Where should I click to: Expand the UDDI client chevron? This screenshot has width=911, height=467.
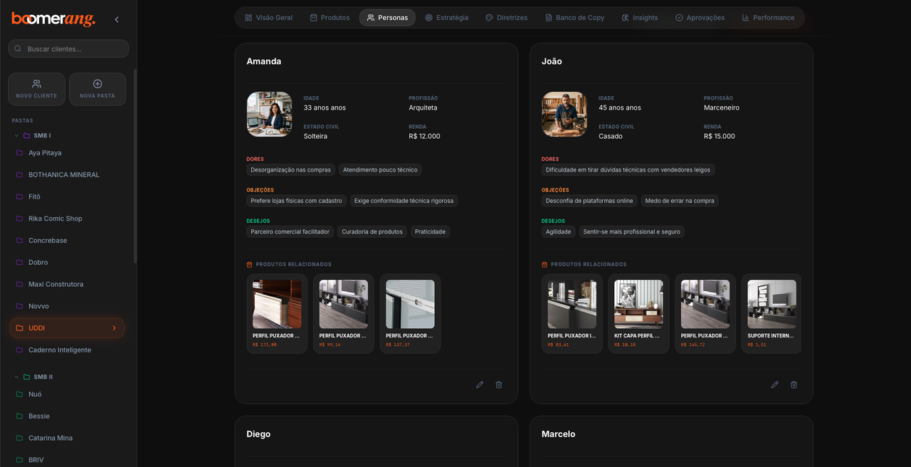coord(114,328)
